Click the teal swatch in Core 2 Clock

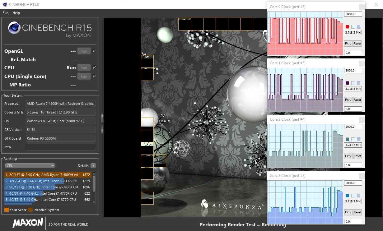[x=348, y=139]
